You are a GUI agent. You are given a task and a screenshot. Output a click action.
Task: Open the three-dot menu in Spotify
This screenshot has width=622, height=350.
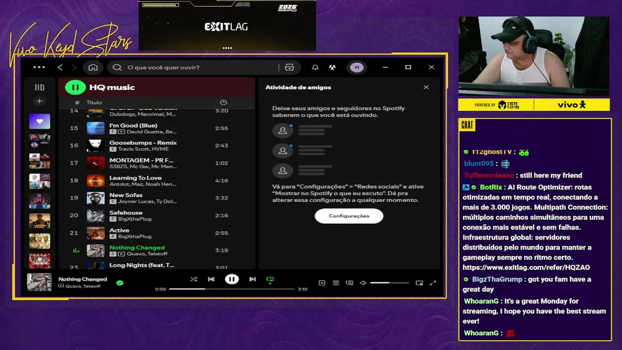click(39, 67)
